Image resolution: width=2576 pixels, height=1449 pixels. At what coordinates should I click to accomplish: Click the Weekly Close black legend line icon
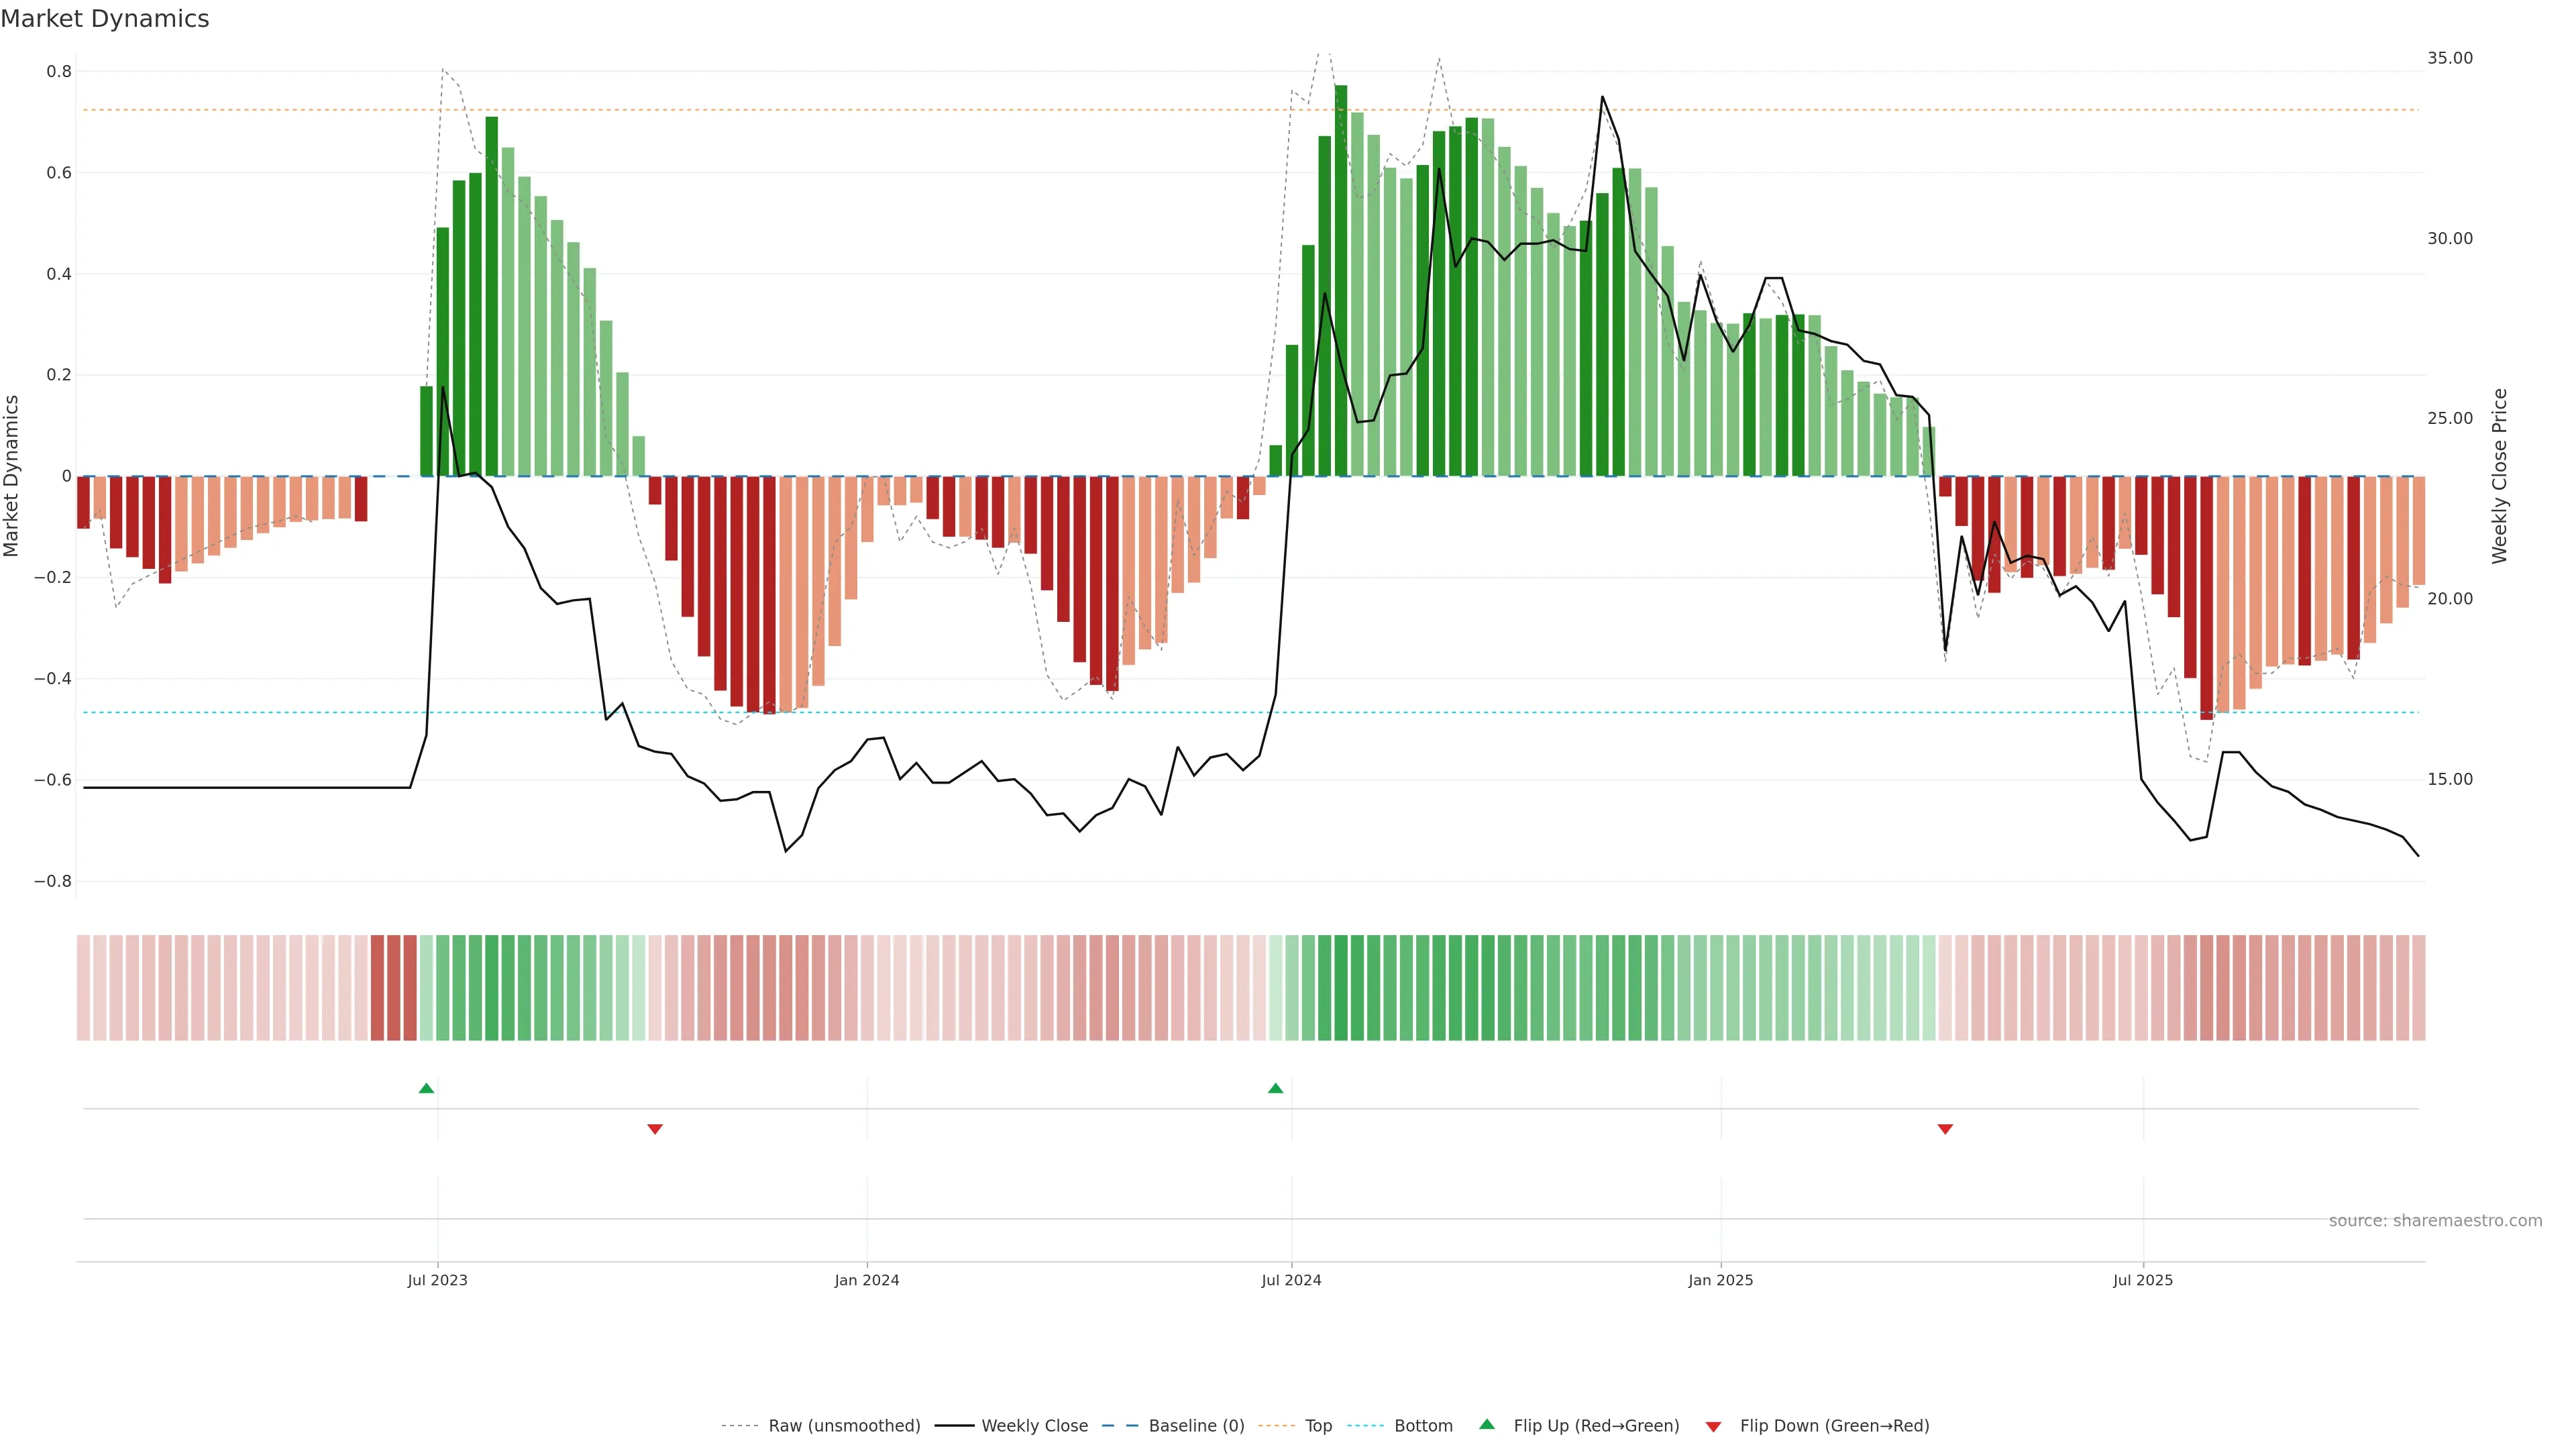954,1426
